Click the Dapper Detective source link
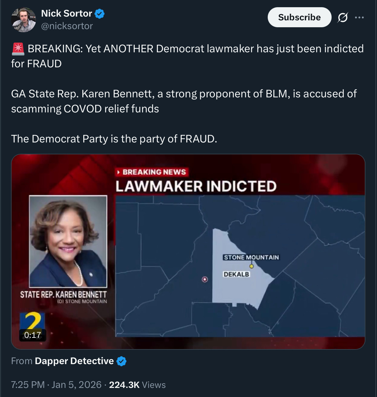Viewport: 377px width, 397px height. [x=74, y=361]
